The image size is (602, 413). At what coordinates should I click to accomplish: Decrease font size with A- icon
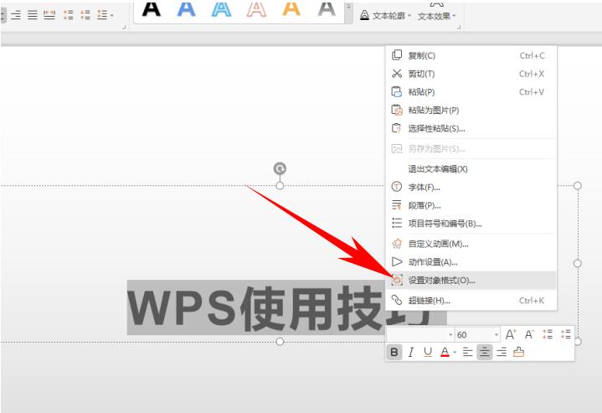tap(529, 334)
